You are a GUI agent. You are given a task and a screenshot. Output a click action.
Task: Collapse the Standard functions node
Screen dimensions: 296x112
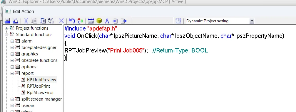[6, 35]
